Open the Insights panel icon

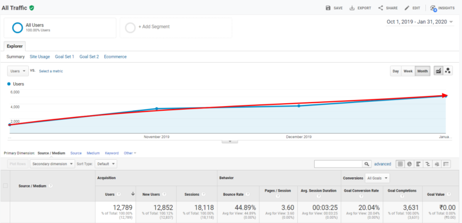[433, 8]
